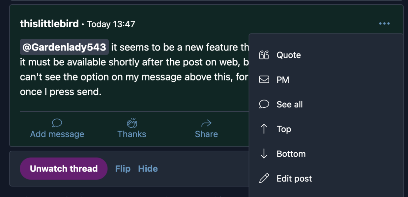Open the @Gardenlady543 mention
Viewport: 408px width, 197px height.
(x=64, y=47)
